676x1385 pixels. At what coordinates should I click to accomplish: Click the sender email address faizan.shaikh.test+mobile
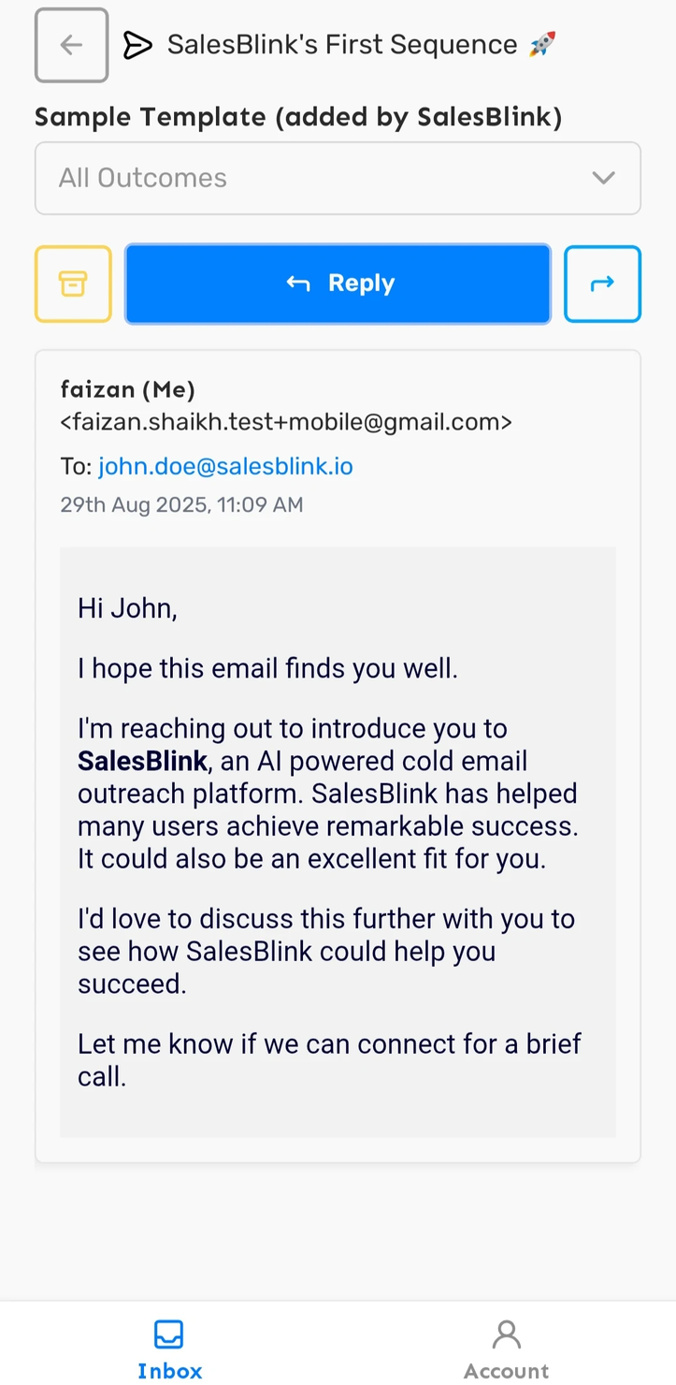tap(286, 422)
